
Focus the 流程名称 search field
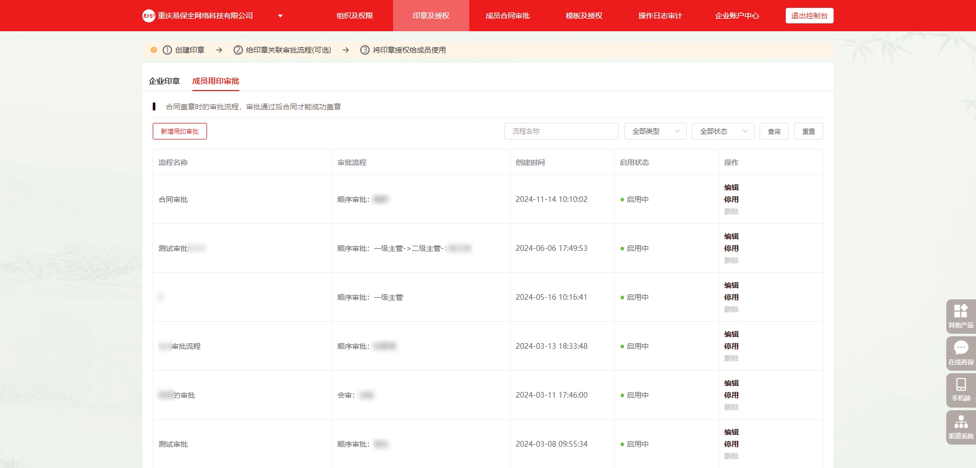(561, 131)
